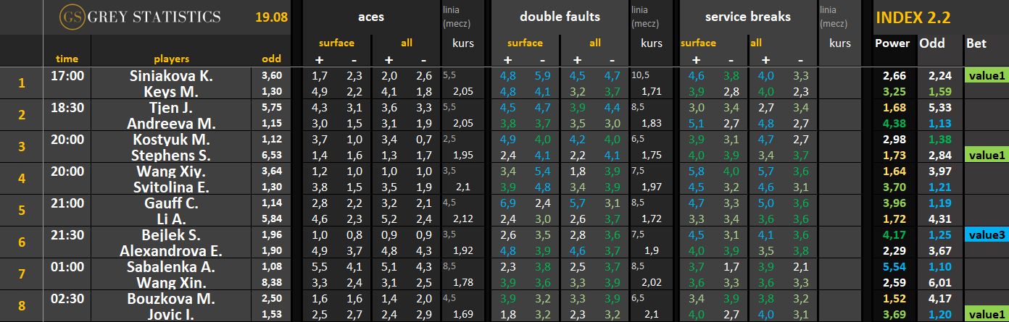Select the value3 bet tag for Bejlek
The image size is (1009, 322).
coord(987,234)
